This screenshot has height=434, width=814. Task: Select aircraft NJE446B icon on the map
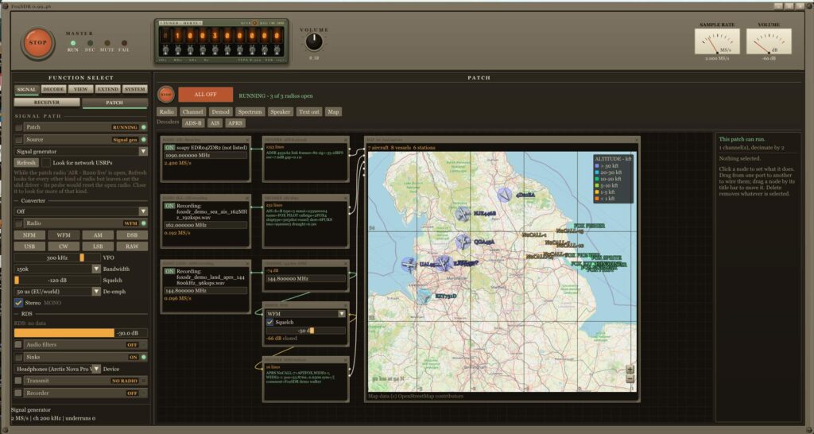[463, 213]
